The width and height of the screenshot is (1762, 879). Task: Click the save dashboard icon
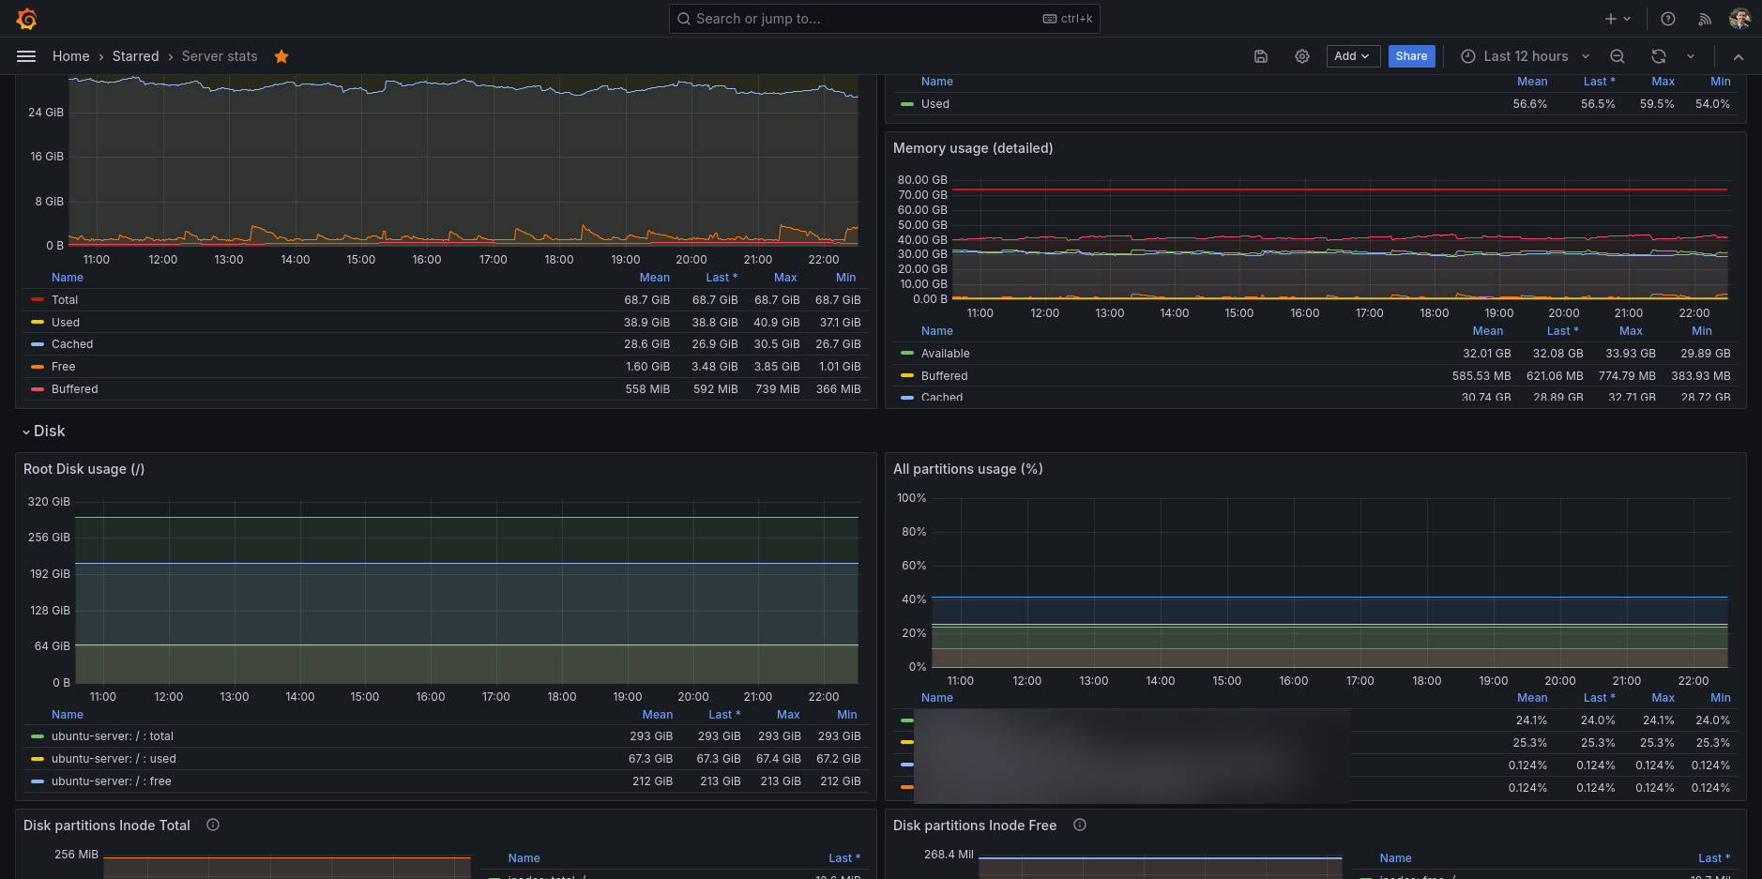pyautogui.click(x=1260, y=56)
